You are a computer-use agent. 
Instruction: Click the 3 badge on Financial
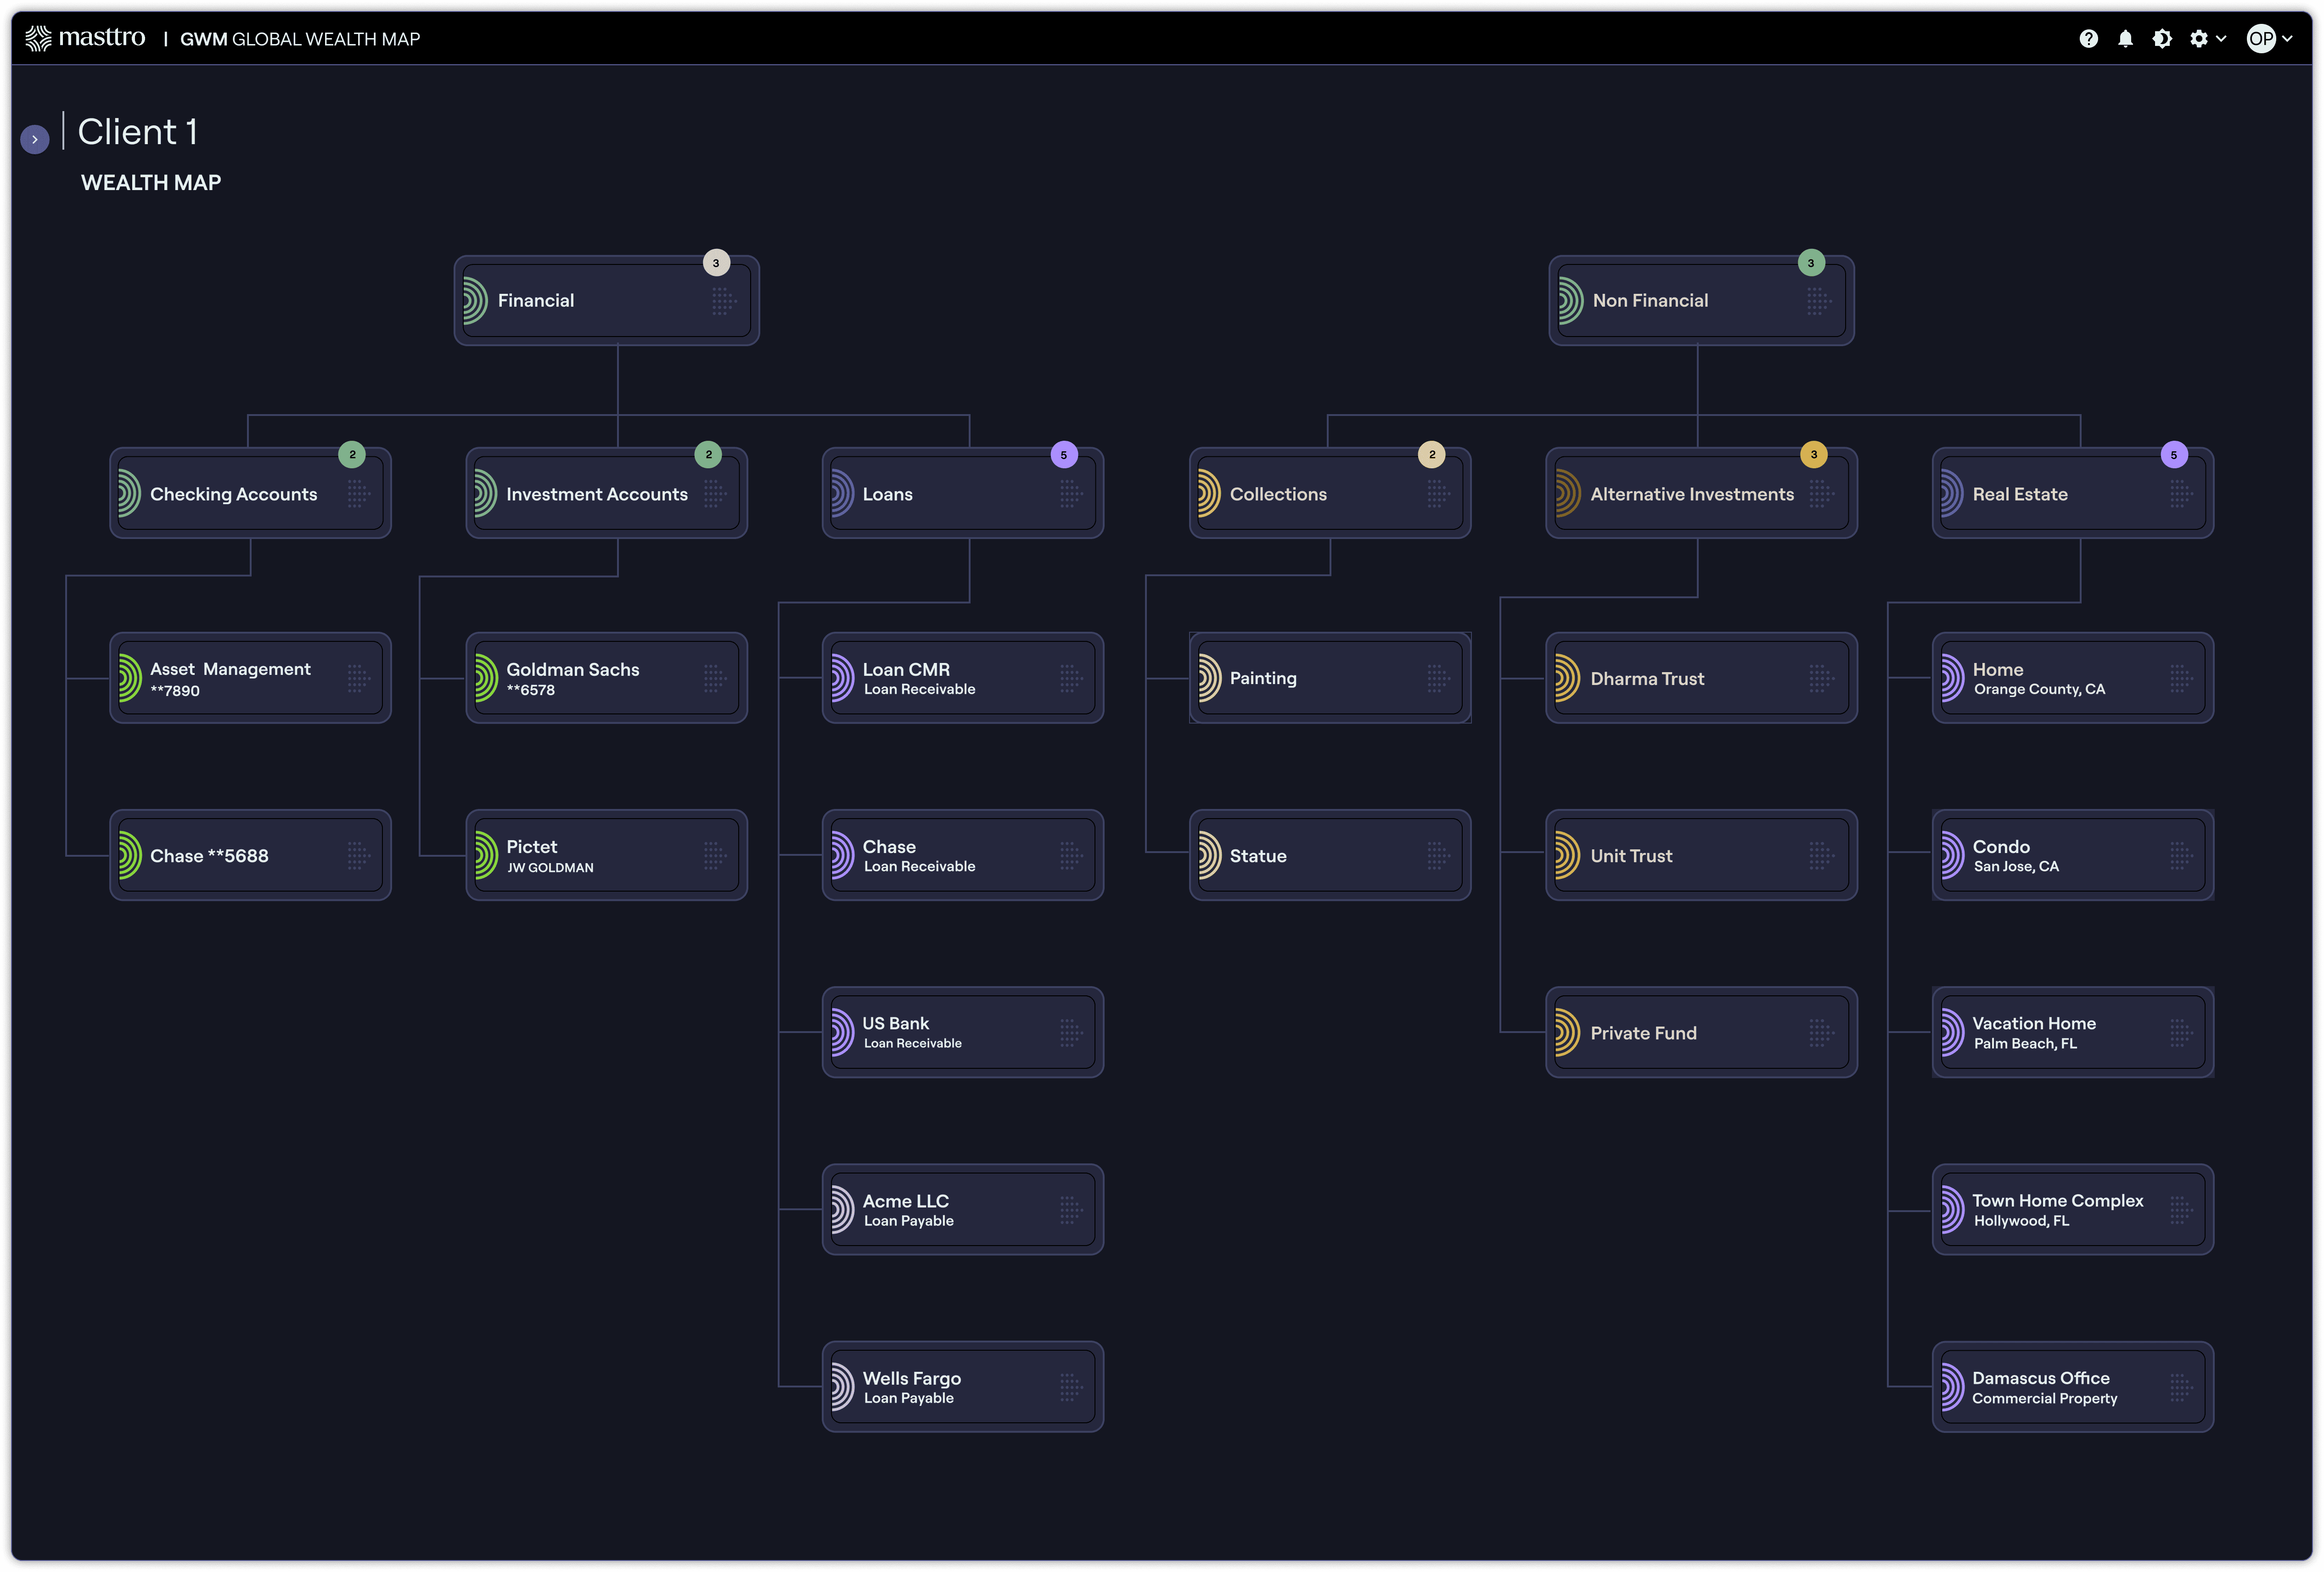click(x=716, y=263)
